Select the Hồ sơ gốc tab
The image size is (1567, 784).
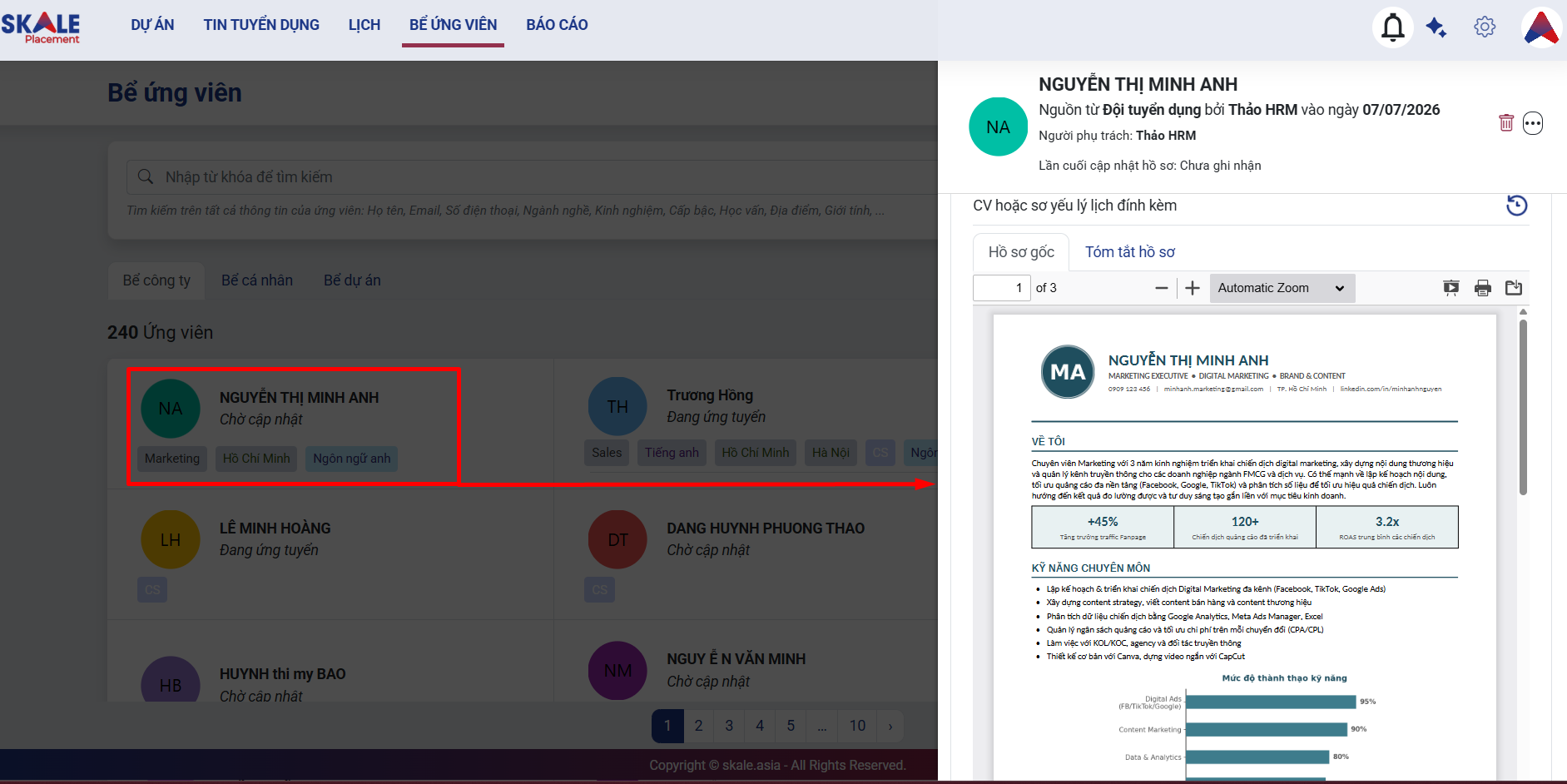click(1021, 252)
